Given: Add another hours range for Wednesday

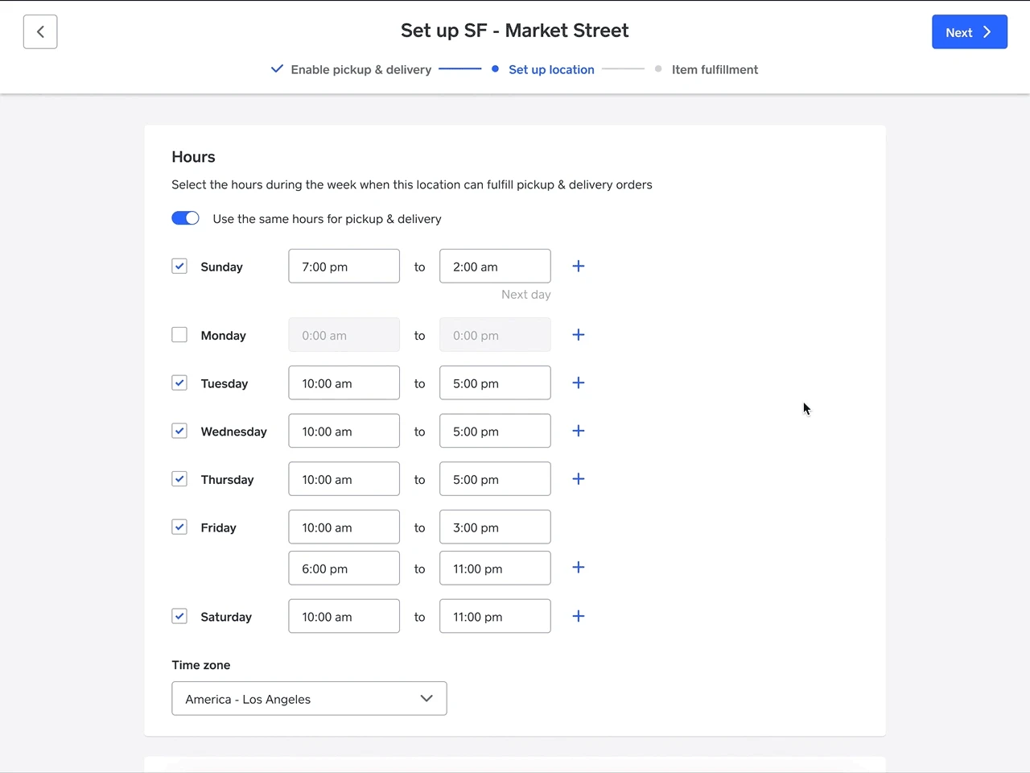Looking at the screenshot, I should click(x=579, y=431).
